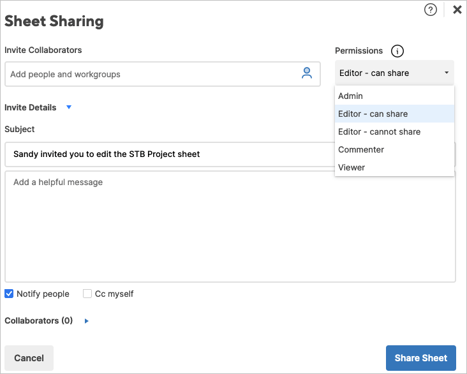Select Viewer permission level
467x374 pixels.
(x=352, y=167)
